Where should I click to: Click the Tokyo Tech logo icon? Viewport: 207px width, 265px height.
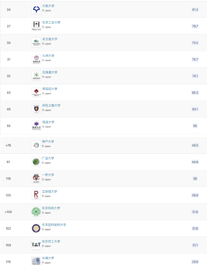pyautogui.click(x=36, y=26)
